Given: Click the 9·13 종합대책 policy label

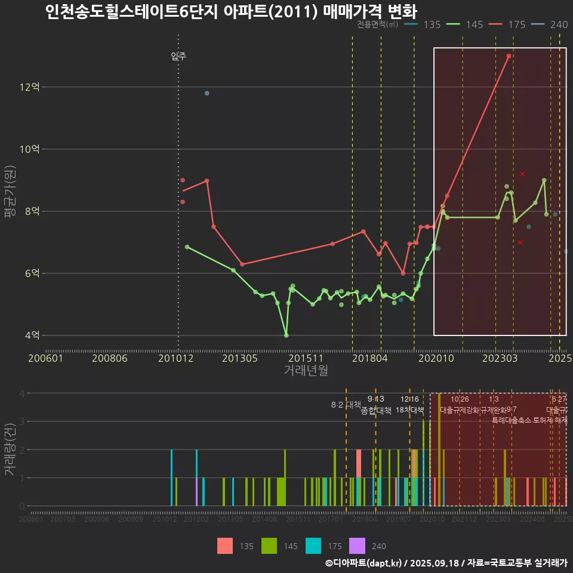Looking at the screenshot, I should click(x=376, y=405).
